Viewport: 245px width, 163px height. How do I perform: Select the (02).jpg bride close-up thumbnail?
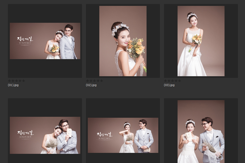pos(123,41)
